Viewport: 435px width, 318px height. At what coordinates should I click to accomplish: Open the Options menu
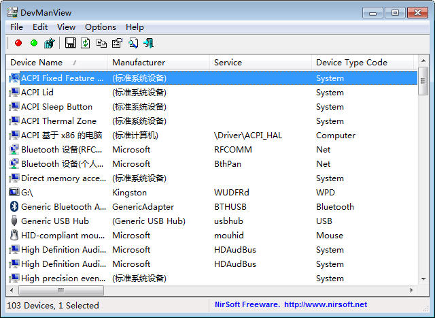[101, 27]
